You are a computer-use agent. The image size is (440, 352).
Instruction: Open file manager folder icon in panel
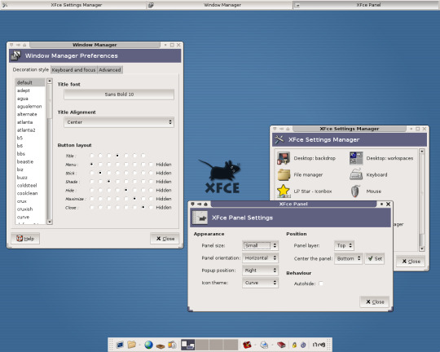131,345
